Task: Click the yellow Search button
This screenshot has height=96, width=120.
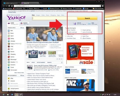Action: click(87, 18)
